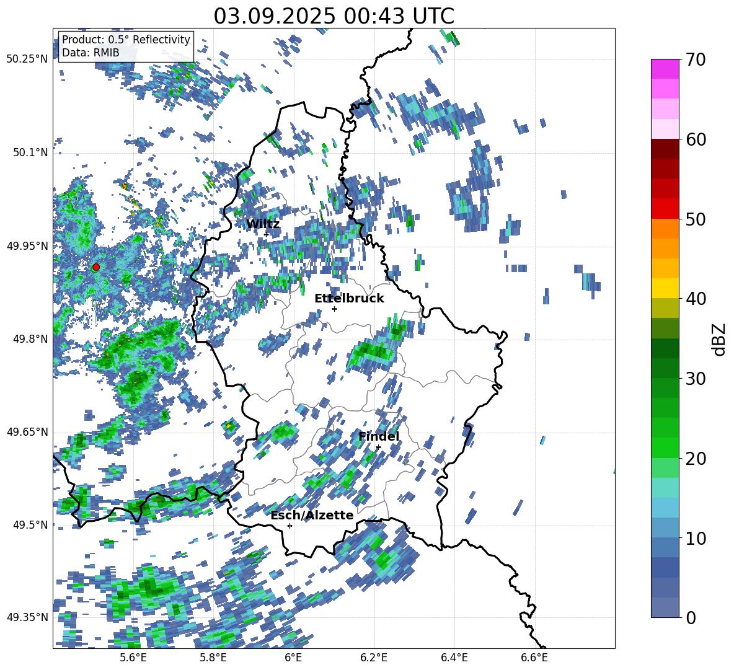
Task: Click the 6°E longitude label
Action: click(293, 658)
